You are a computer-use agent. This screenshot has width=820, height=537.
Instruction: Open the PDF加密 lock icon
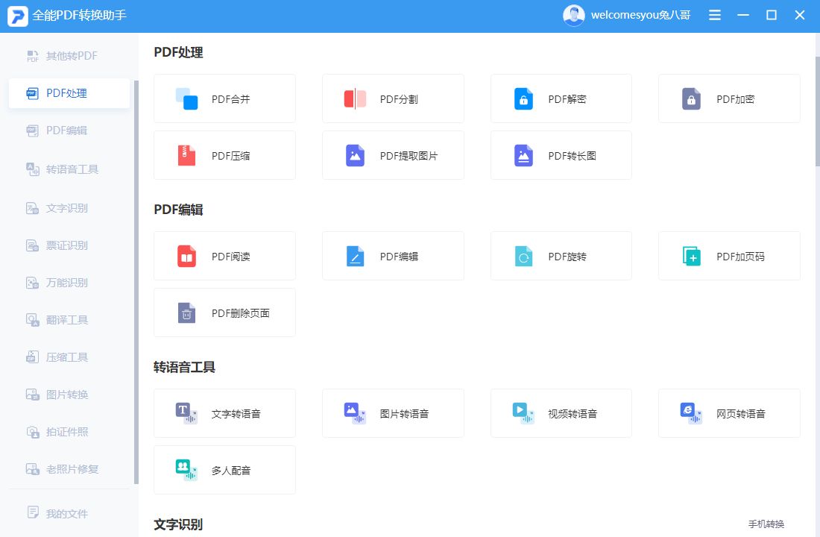[x=691, y=99]
